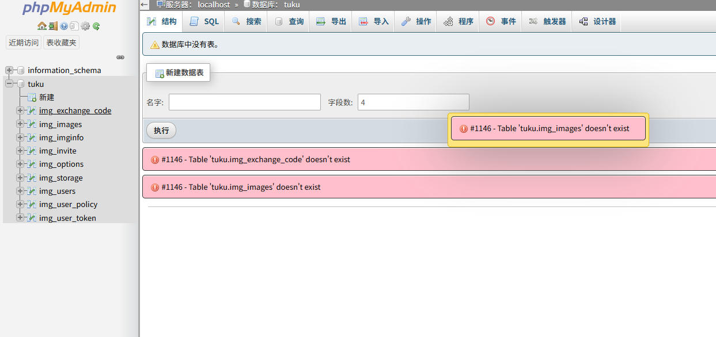Click table icon next to img_user_policy
This screenshot has width=716, height=337.
click(x=32, y=204)
